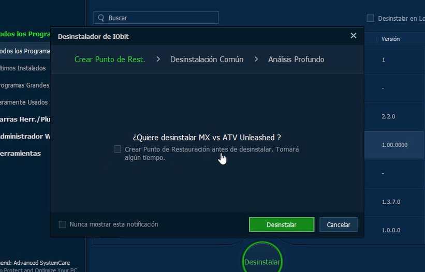The image size is (425, 272).
Task: Click the Cancelar button
Action: [338, 224]
